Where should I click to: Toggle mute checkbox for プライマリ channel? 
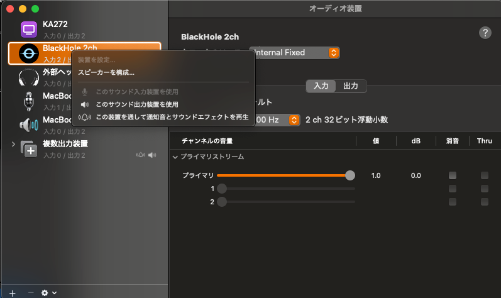[x=453, y=175]
